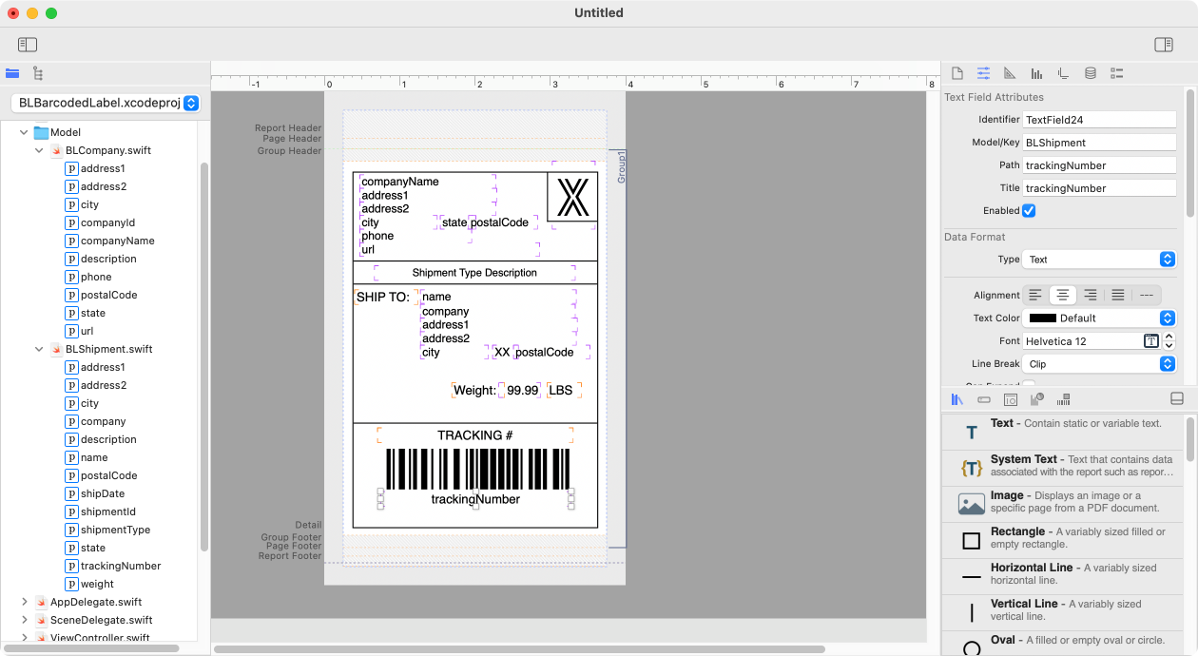Click the canvas horizontal scrollbar
Viewport: 1198px width, 656px height.
coord(519,649)
